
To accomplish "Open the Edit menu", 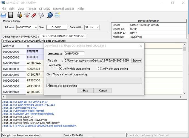I will tap(12, 9).
